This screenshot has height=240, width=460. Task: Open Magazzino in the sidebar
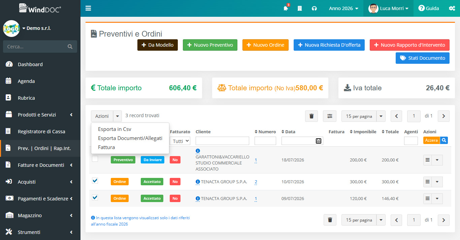click(x=40, y=215)
